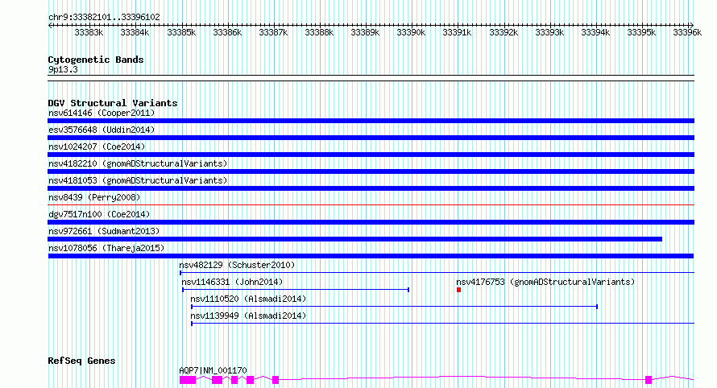Click the nsv614146 (Cooper2011) label

(102, 113)
